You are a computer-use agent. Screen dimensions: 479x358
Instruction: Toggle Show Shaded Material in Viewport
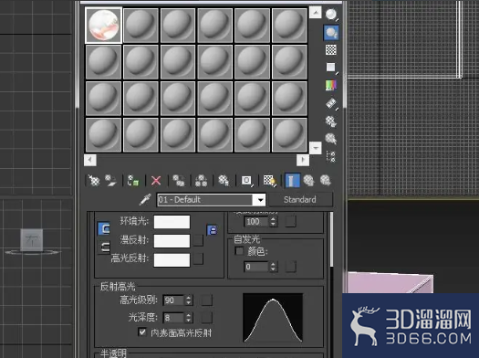coord(270,181)
